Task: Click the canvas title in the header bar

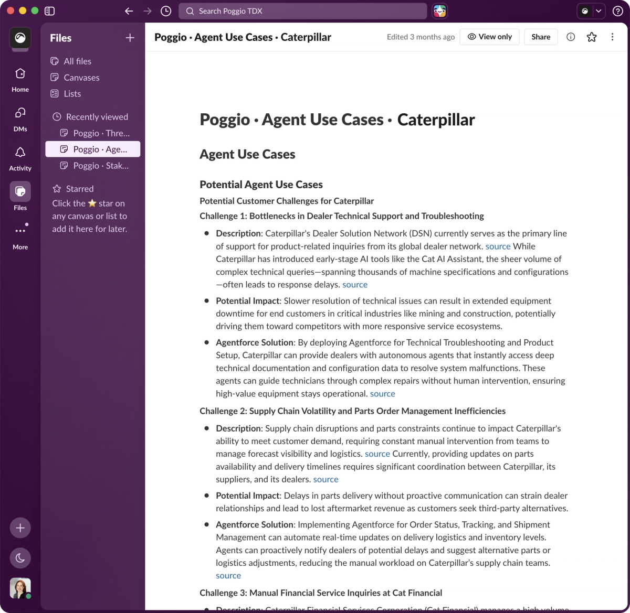Action: [243, 37]
